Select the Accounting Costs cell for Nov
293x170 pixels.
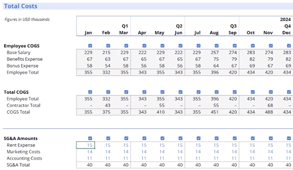[x=266, y=158]
